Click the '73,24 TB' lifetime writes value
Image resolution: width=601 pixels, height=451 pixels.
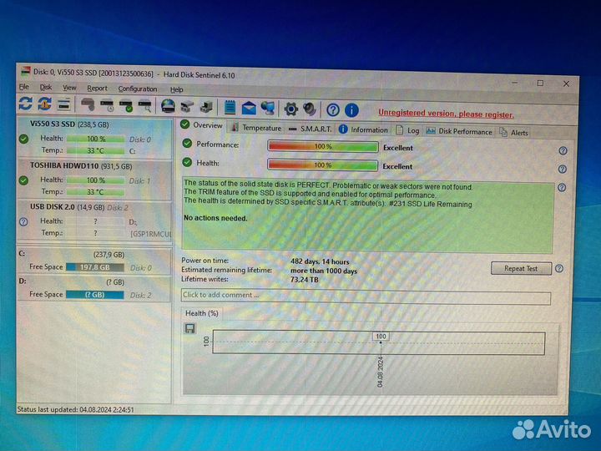click(x=305, y=280)
